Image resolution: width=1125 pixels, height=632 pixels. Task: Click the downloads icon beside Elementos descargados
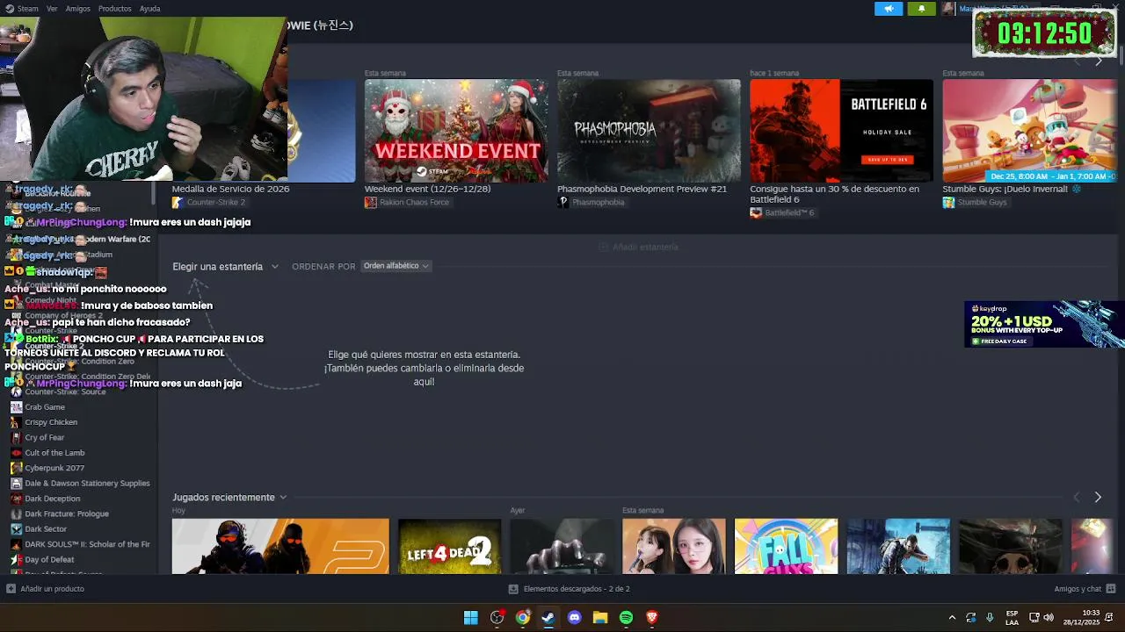tap(513, 589)
